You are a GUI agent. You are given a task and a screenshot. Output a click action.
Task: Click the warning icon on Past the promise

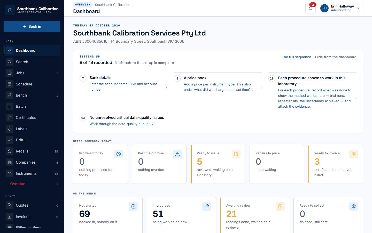click(177, 154)
